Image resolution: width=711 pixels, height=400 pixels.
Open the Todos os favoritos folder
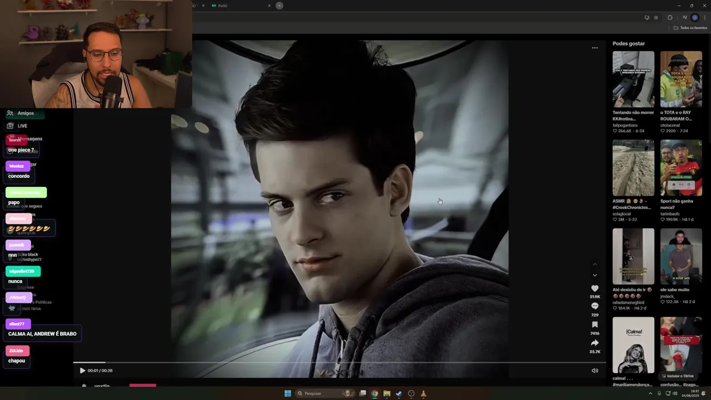pyautogui.click(x=690, y=28)
